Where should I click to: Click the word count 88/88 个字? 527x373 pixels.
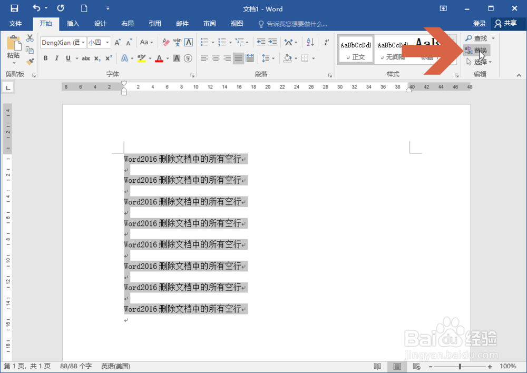pyautogui.click(x=76, y=366)
